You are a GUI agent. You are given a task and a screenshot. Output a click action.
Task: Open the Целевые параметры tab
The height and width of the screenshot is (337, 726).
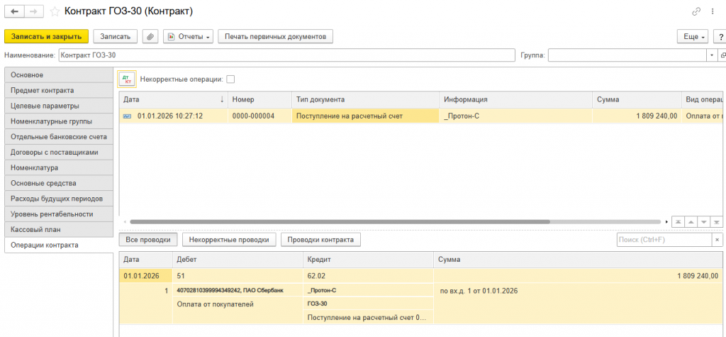pos(59,106)
